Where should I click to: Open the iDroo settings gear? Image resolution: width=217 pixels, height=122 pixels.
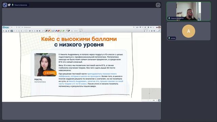point(145,27)
